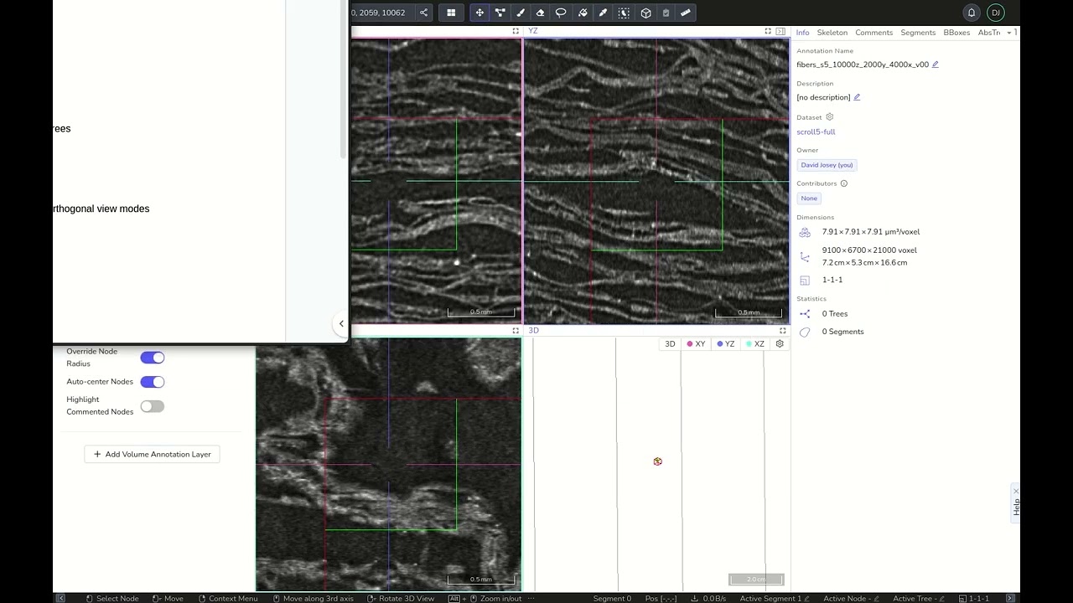Open the DJ user avatar menu

[996, 13]
